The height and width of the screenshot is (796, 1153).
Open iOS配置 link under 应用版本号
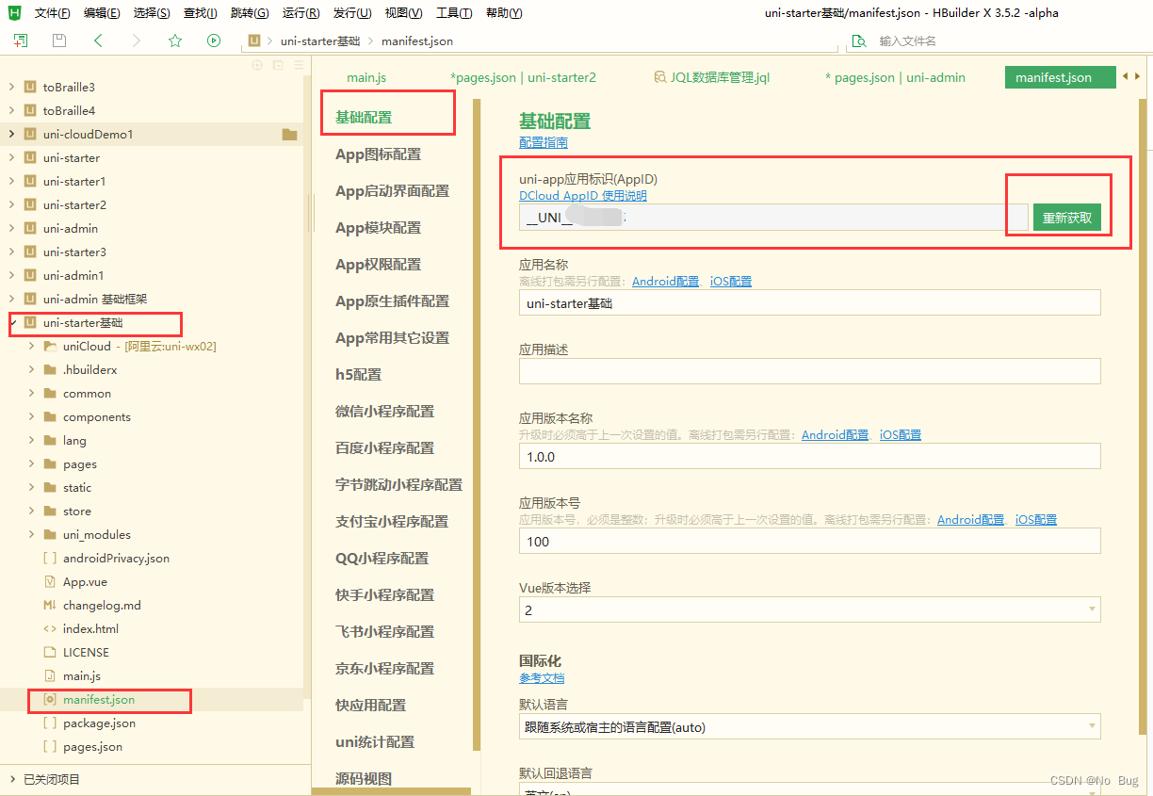pyautogui.click(x=1036, y=519)
